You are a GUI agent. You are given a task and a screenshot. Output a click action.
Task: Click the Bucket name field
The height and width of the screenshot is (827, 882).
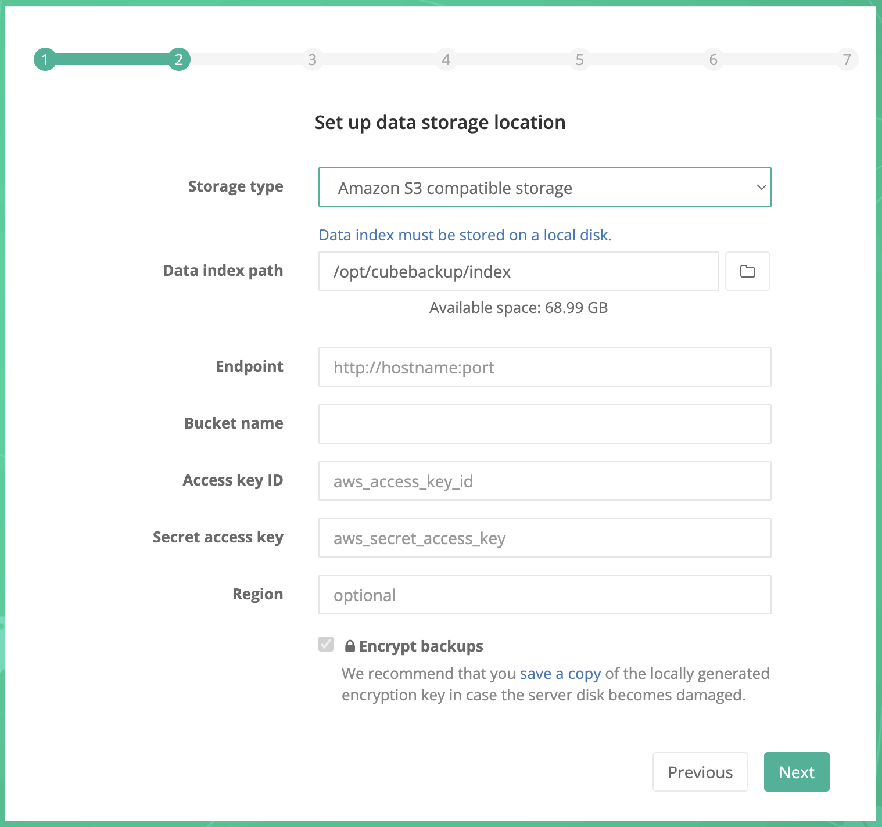point(544,424)
